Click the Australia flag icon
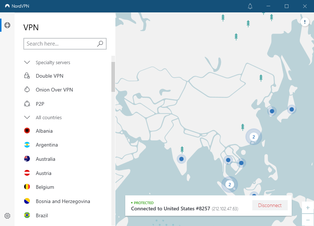Screen dimensions: 314x226 click(x=27, y=159)
